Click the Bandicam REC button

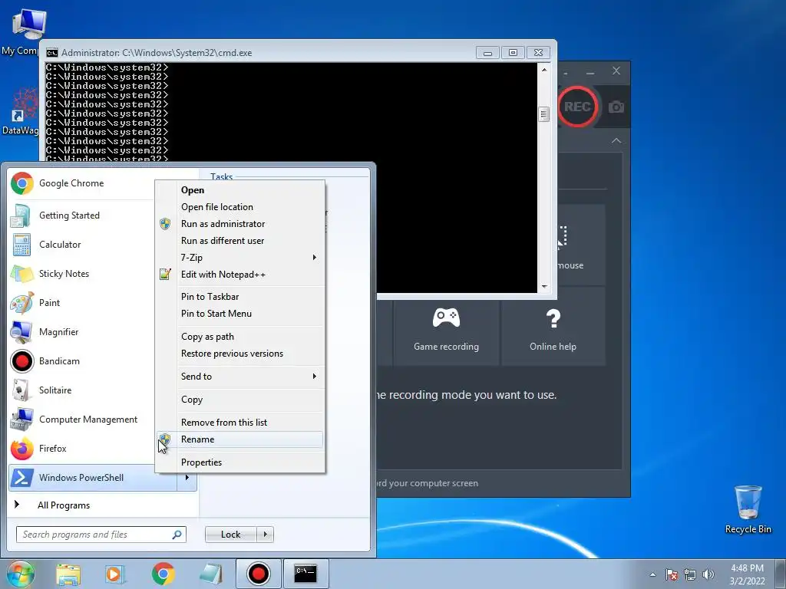577,107
